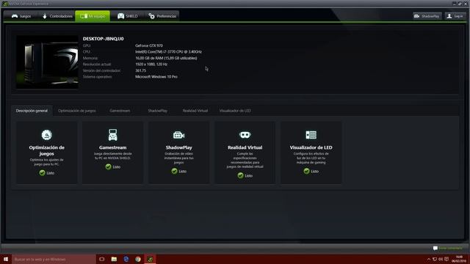Screen dimensions: 470x264
Task: Open the Preferencias tab
Action: tap(162, 16)
